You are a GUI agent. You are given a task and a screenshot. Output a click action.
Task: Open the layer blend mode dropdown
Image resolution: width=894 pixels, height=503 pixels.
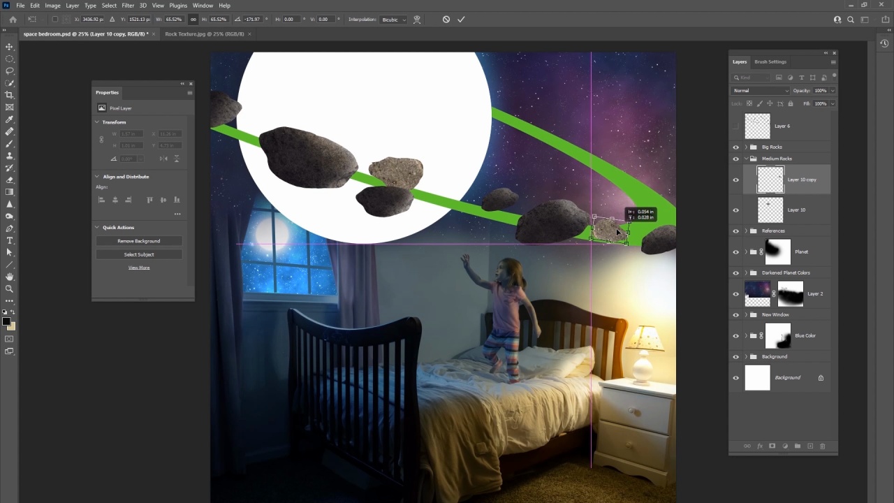[x=760, y=91]
